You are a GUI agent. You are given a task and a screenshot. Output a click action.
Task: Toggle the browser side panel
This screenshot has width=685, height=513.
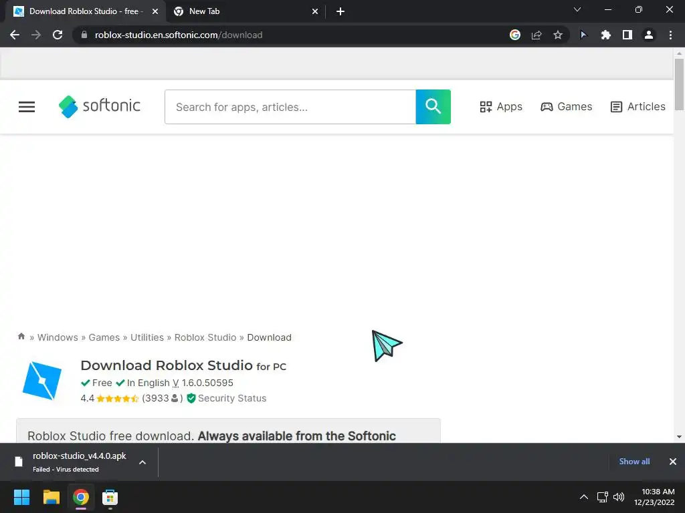tap(627, 35)
